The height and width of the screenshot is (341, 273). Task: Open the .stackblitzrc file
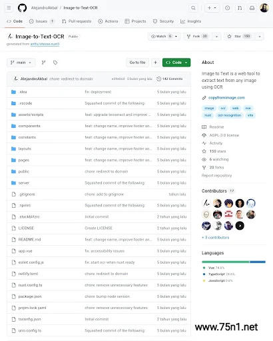(29, 216)
